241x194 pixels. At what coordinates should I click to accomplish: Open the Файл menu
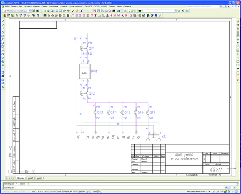[7, 6]
